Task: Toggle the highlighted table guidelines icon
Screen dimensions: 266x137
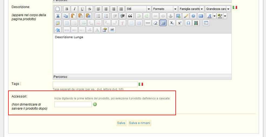Action: pos(163,23)
